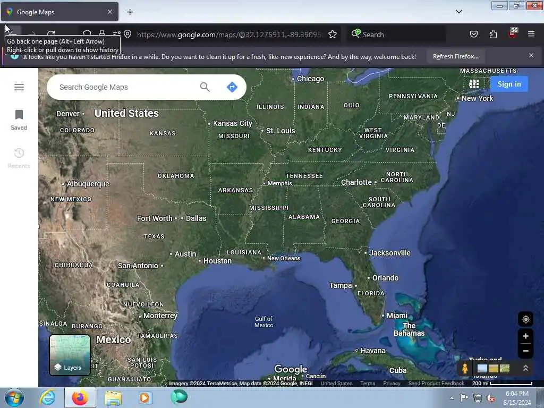Open the list all tabs dropdown
This screenshot has height=408, width=544.
pos(458,12)
